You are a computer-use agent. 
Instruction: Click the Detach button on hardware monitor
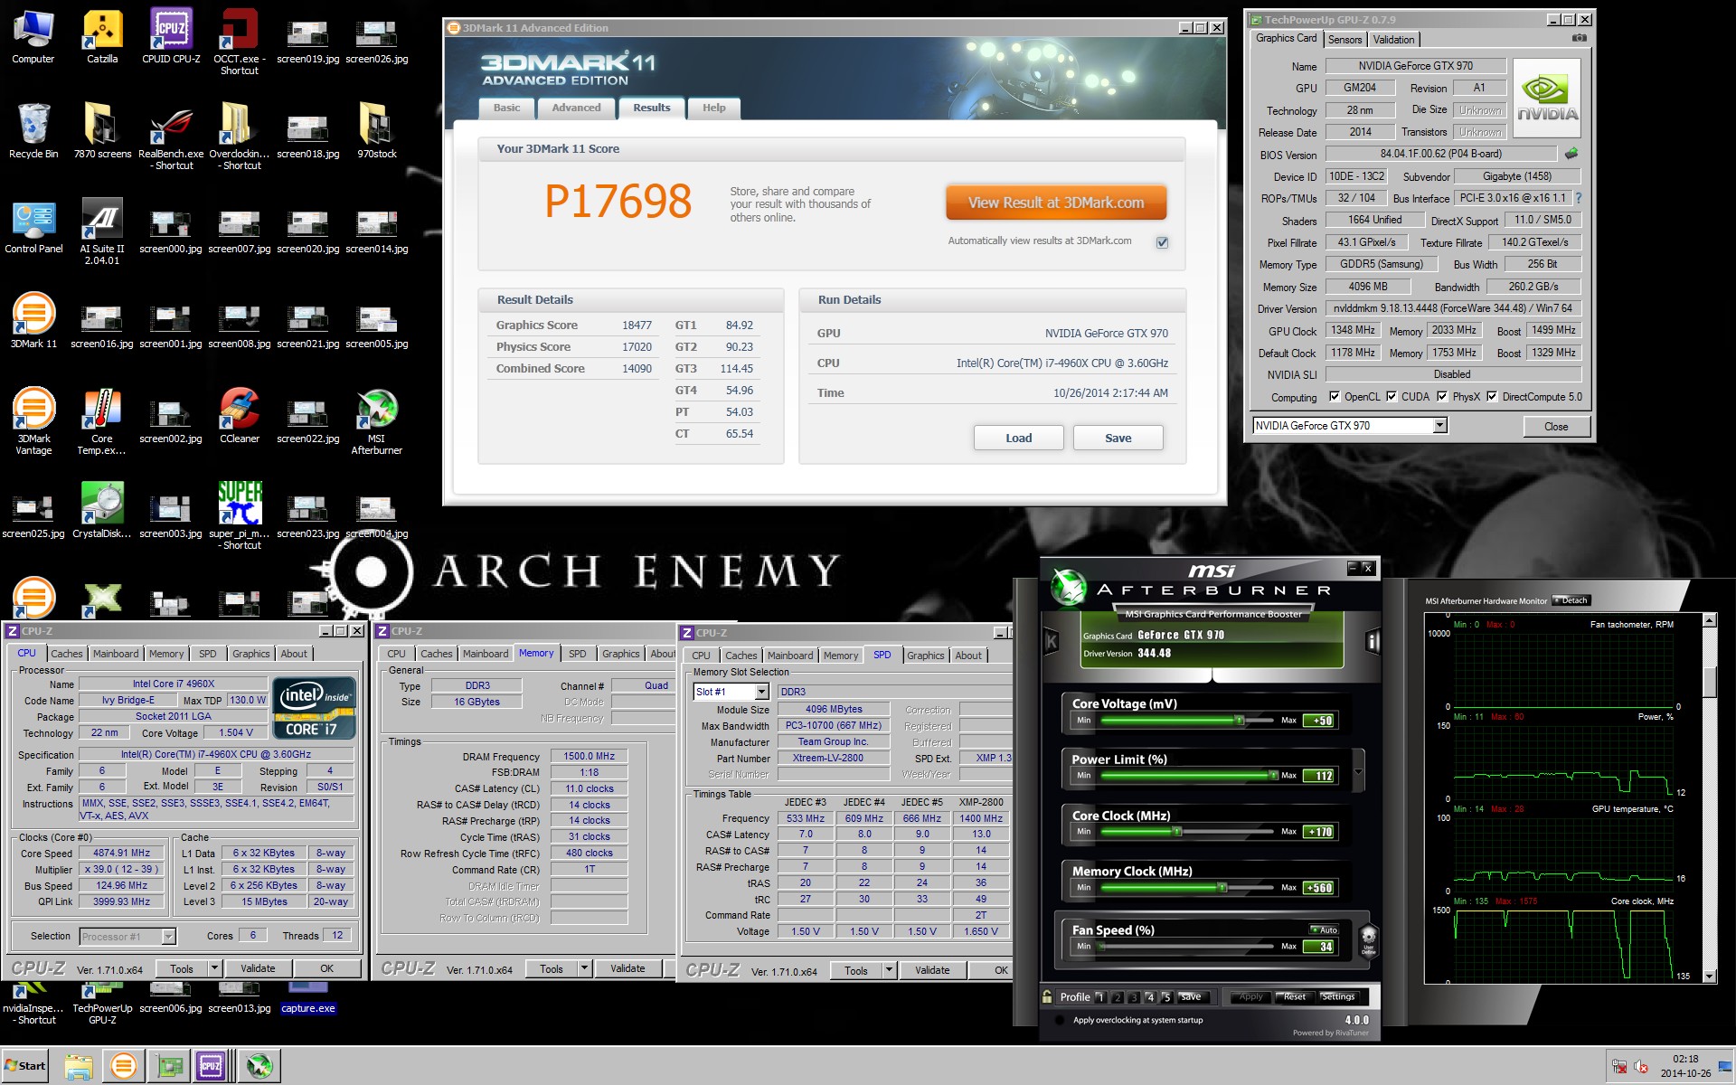click(1571, 600)
